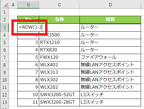Screen dimensions: 144x109
Task: Select cell containing WLX402
Action: (x=59, y=65)
